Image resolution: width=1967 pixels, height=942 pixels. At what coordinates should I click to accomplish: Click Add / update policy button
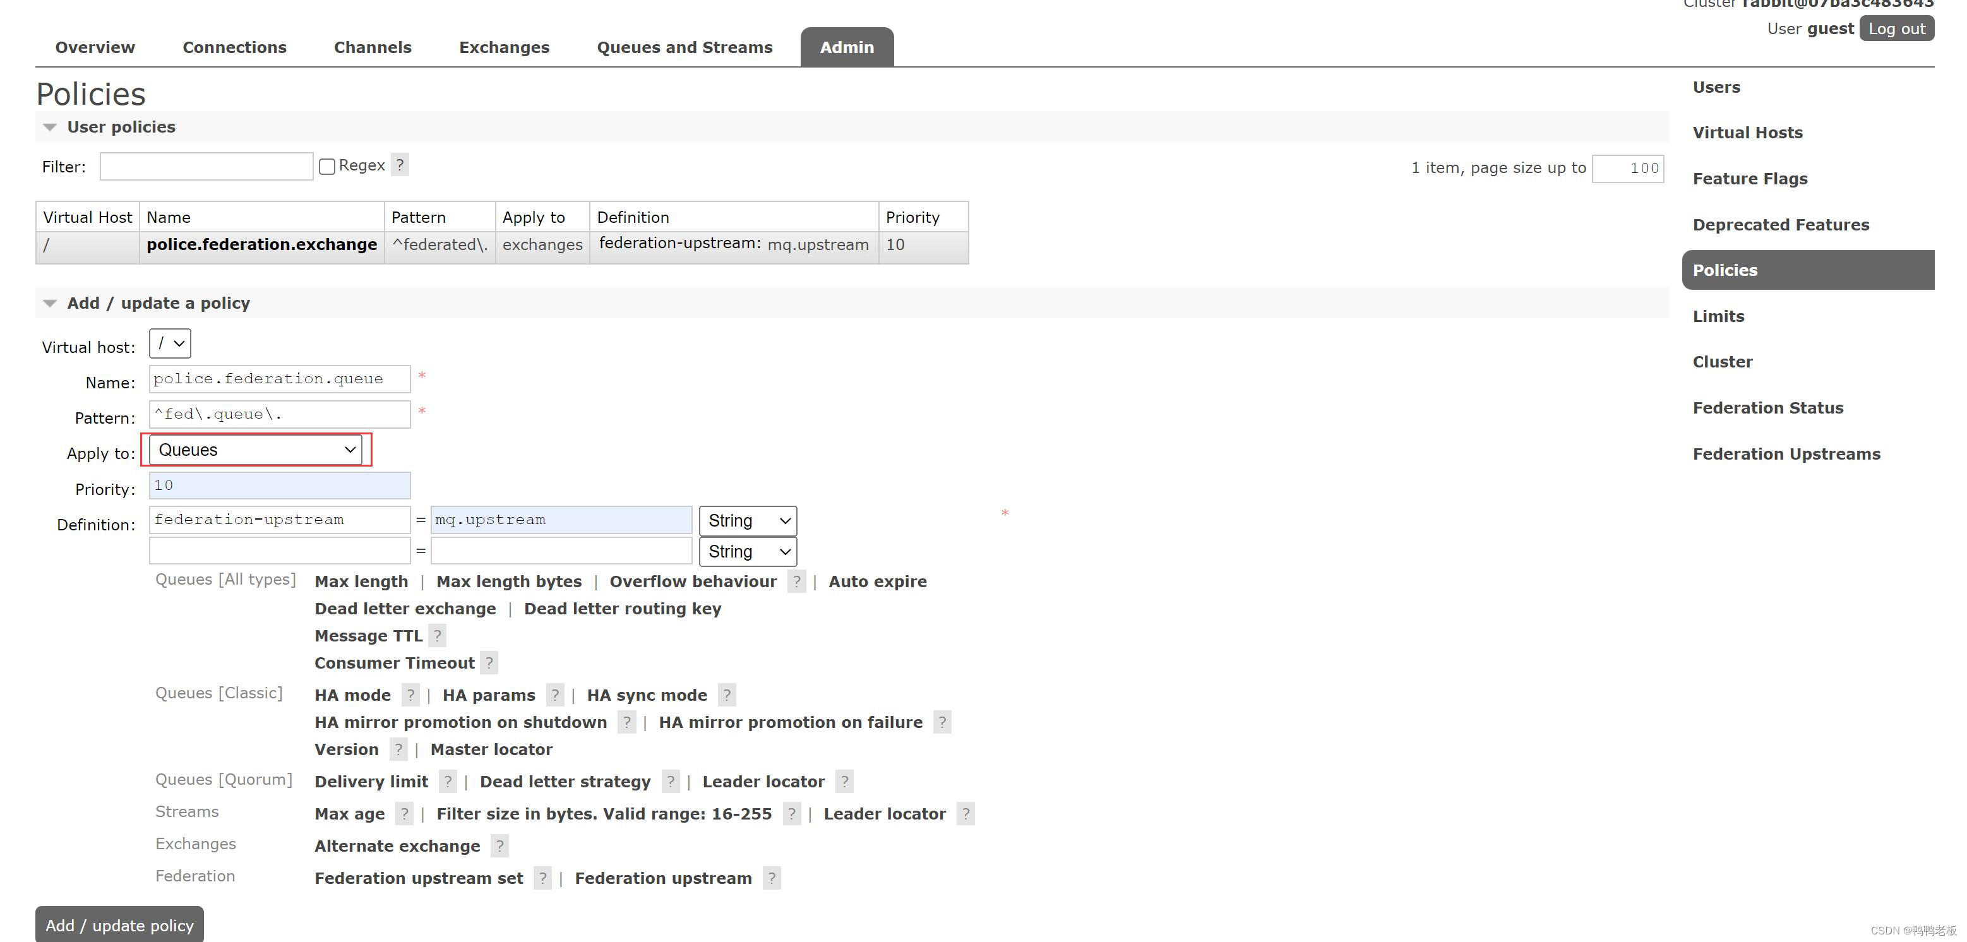tap(119, 924)
